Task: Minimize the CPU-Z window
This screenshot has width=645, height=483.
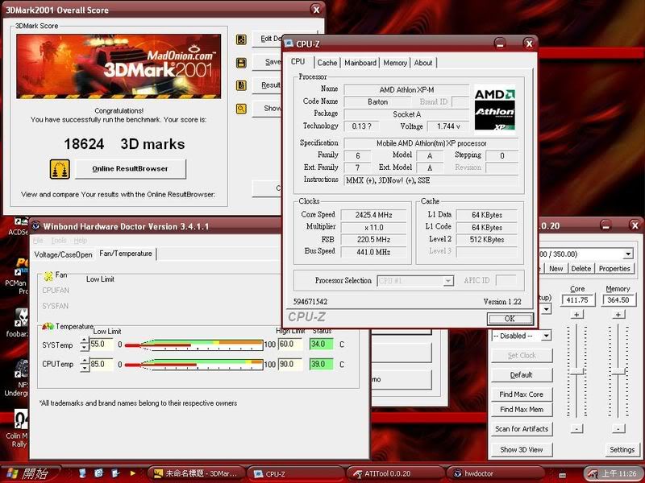Action: [x=500, y=43]
